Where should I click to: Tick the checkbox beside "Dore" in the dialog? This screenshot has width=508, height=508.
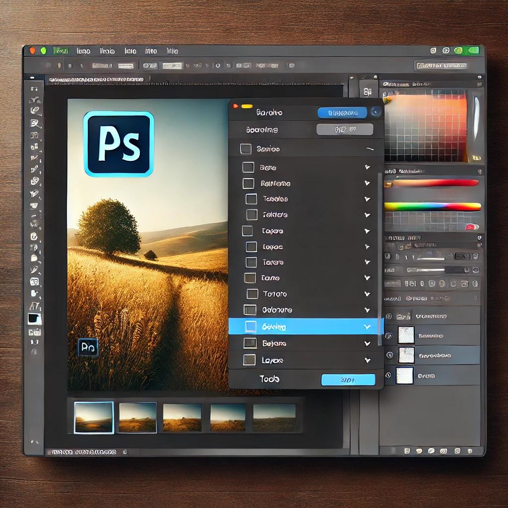[248, 168]
